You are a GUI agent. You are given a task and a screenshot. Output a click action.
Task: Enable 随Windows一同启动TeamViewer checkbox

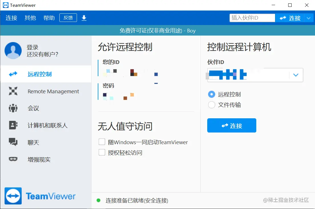point(102,142)
